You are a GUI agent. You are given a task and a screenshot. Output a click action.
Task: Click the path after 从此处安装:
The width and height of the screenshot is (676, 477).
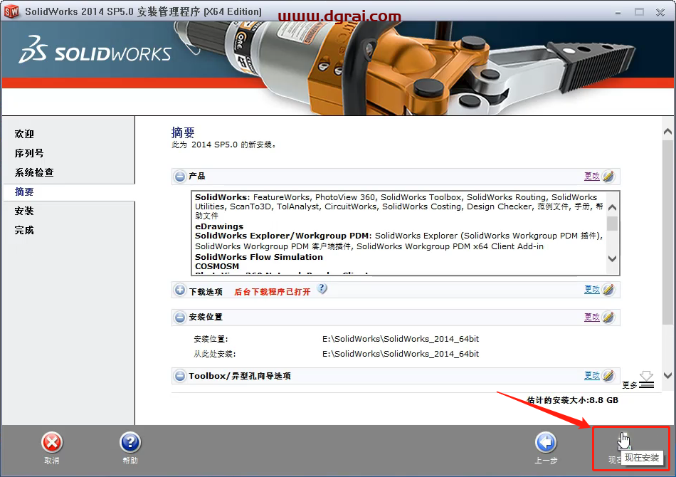[x=401, y=354]
